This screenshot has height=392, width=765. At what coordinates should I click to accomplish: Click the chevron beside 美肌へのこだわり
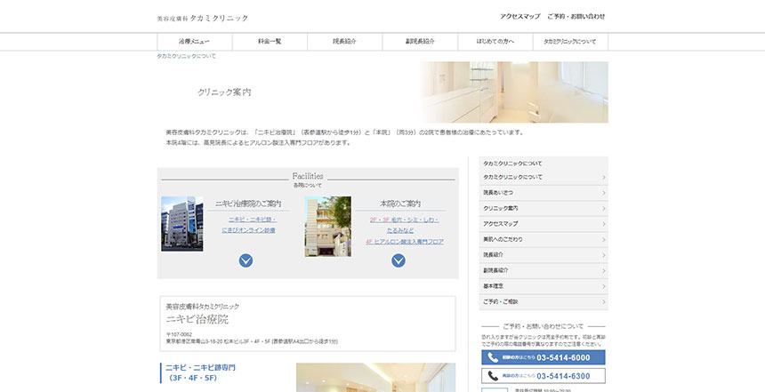[x=603, y=239]
